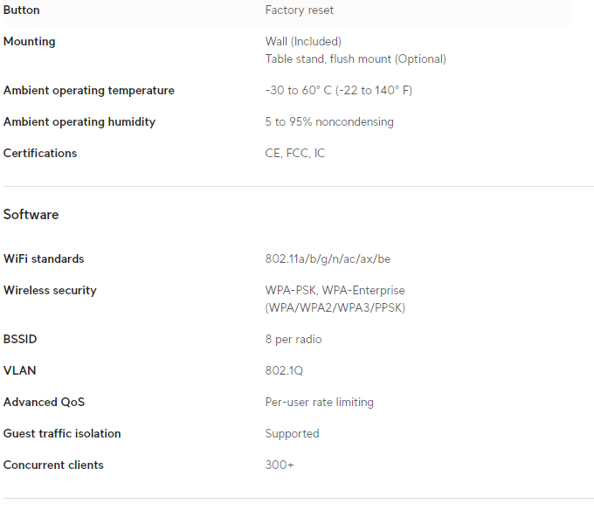Click the 802.1Q VLAN value

(284, 371)
